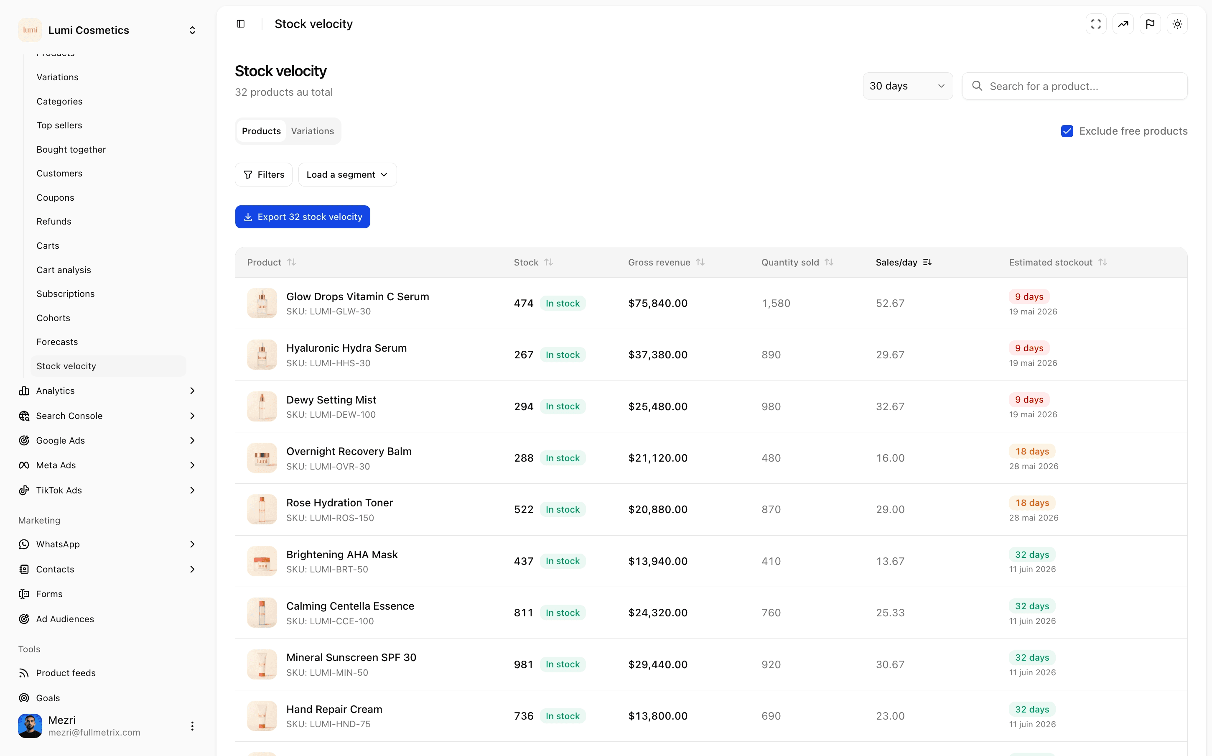Navigate to Forecasts page

pos(57,342)
